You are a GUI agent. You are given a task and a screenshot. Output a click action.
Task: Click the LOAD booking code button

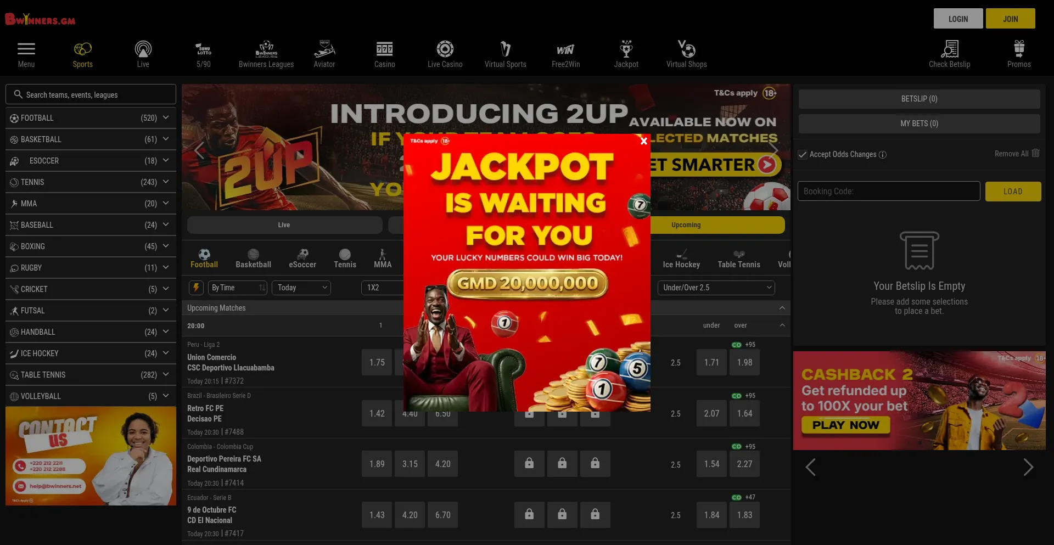1013,192
